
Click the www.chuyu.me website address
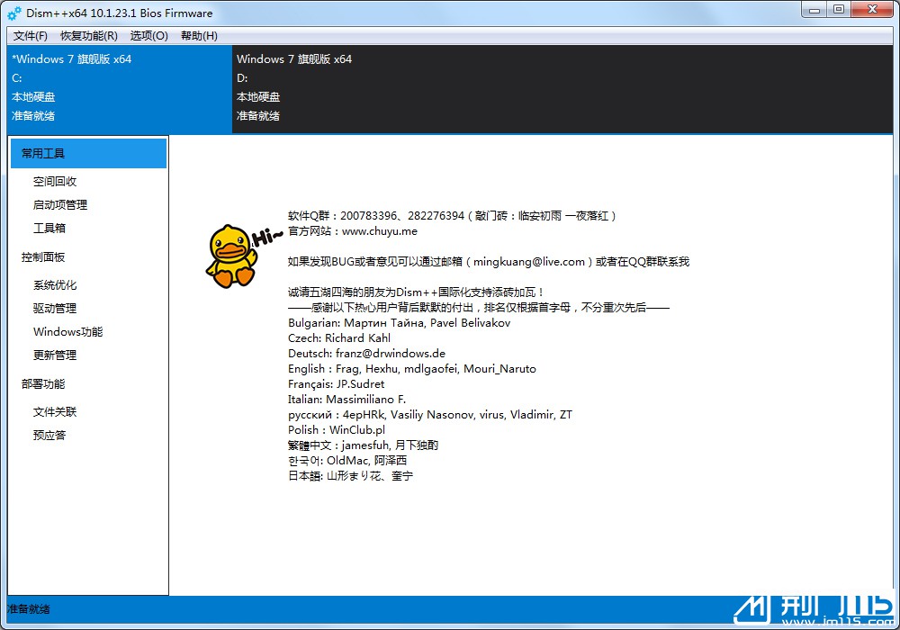coord(380,231)
